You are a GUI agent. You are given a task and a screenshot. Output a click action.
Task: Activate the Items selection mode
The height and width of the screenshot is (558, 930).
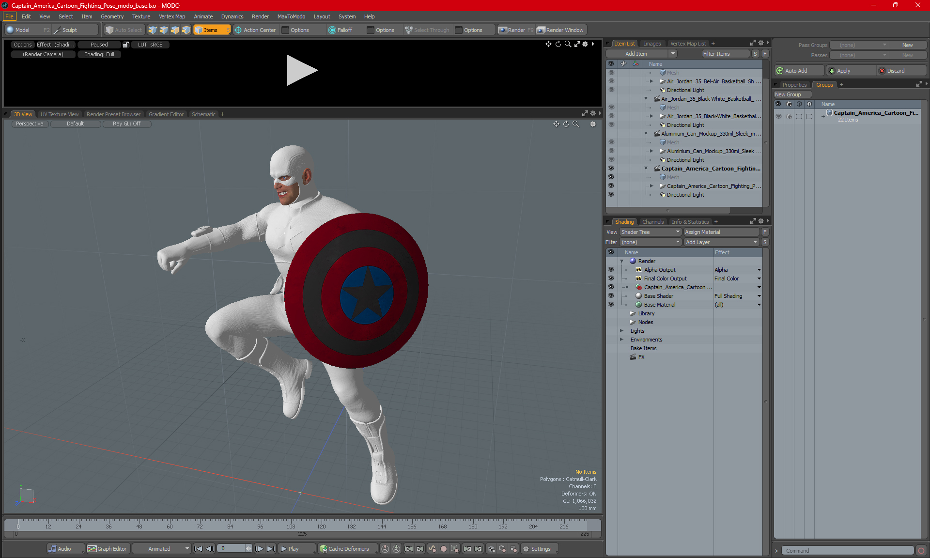click(x=212, y=30)
